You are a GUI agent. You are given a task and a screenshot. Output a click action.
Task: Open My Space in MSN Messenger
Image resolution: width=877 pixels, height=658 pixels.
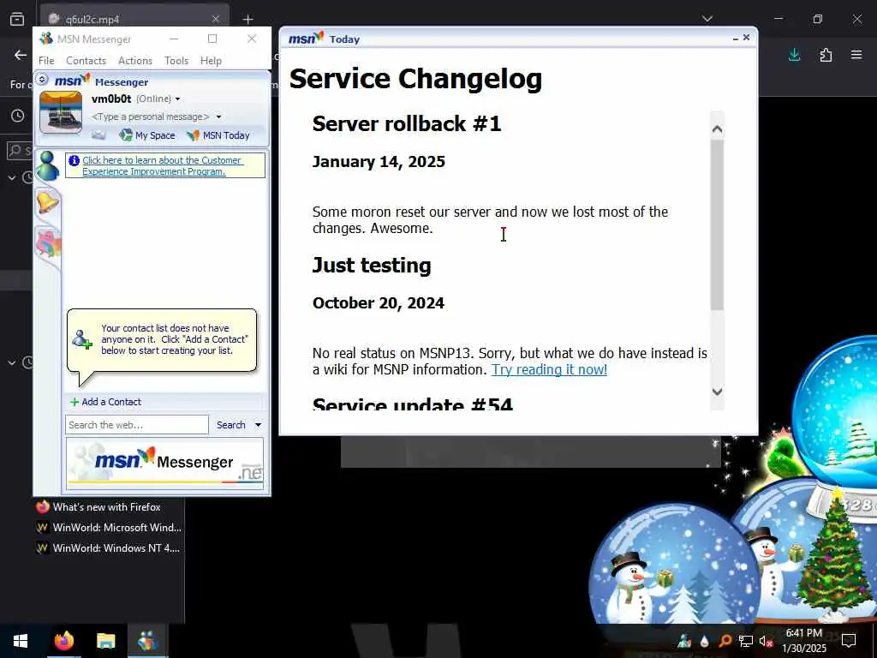tap(147, 135)
